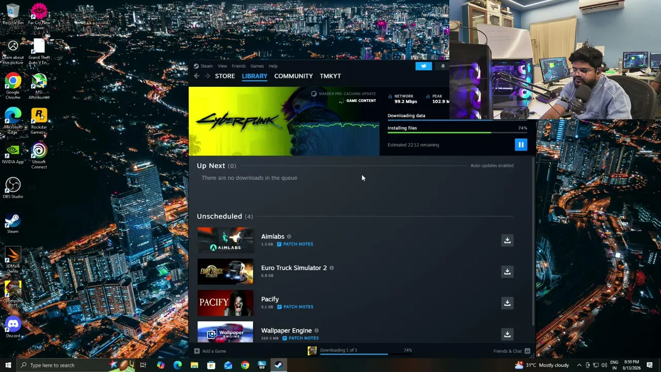661x372 pixels.
Task: Open the volume control in system tray
Action: point(604,365)
